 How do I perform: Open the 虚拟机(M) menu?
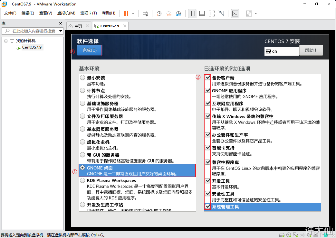tap(66, 13)
